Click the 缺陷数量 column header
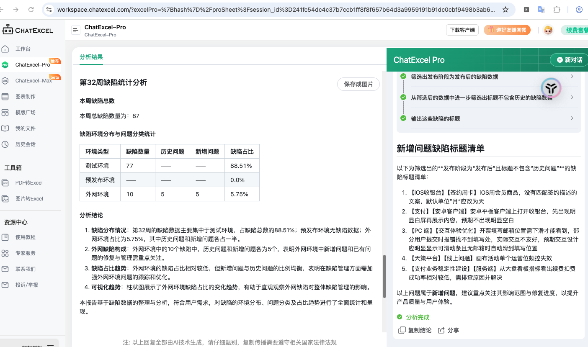The height and width of the screenshot is (347, 588). (138, 152)
